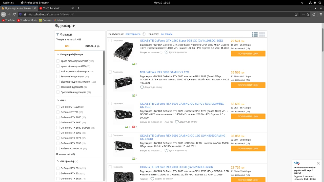Viewport: 324px width, 182px height.
Task: Click heart icon for RTX 3060 GAMING OC 12G
Action: point(166,151)
